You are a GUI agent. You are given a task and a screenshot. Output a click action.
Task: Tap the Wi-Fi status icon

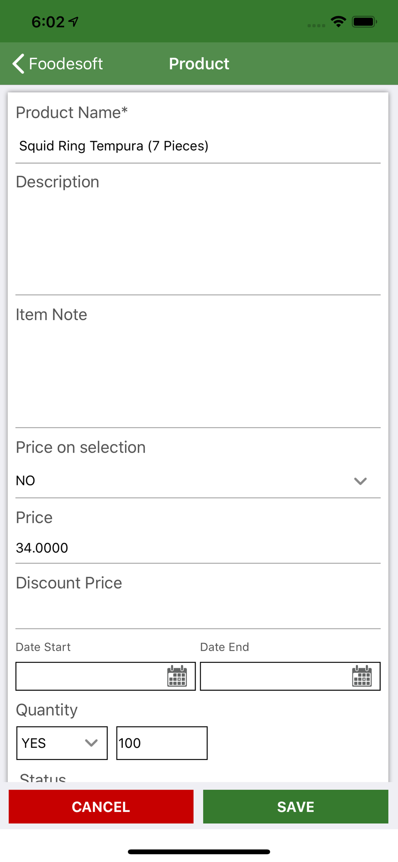[x=339, y=22]
